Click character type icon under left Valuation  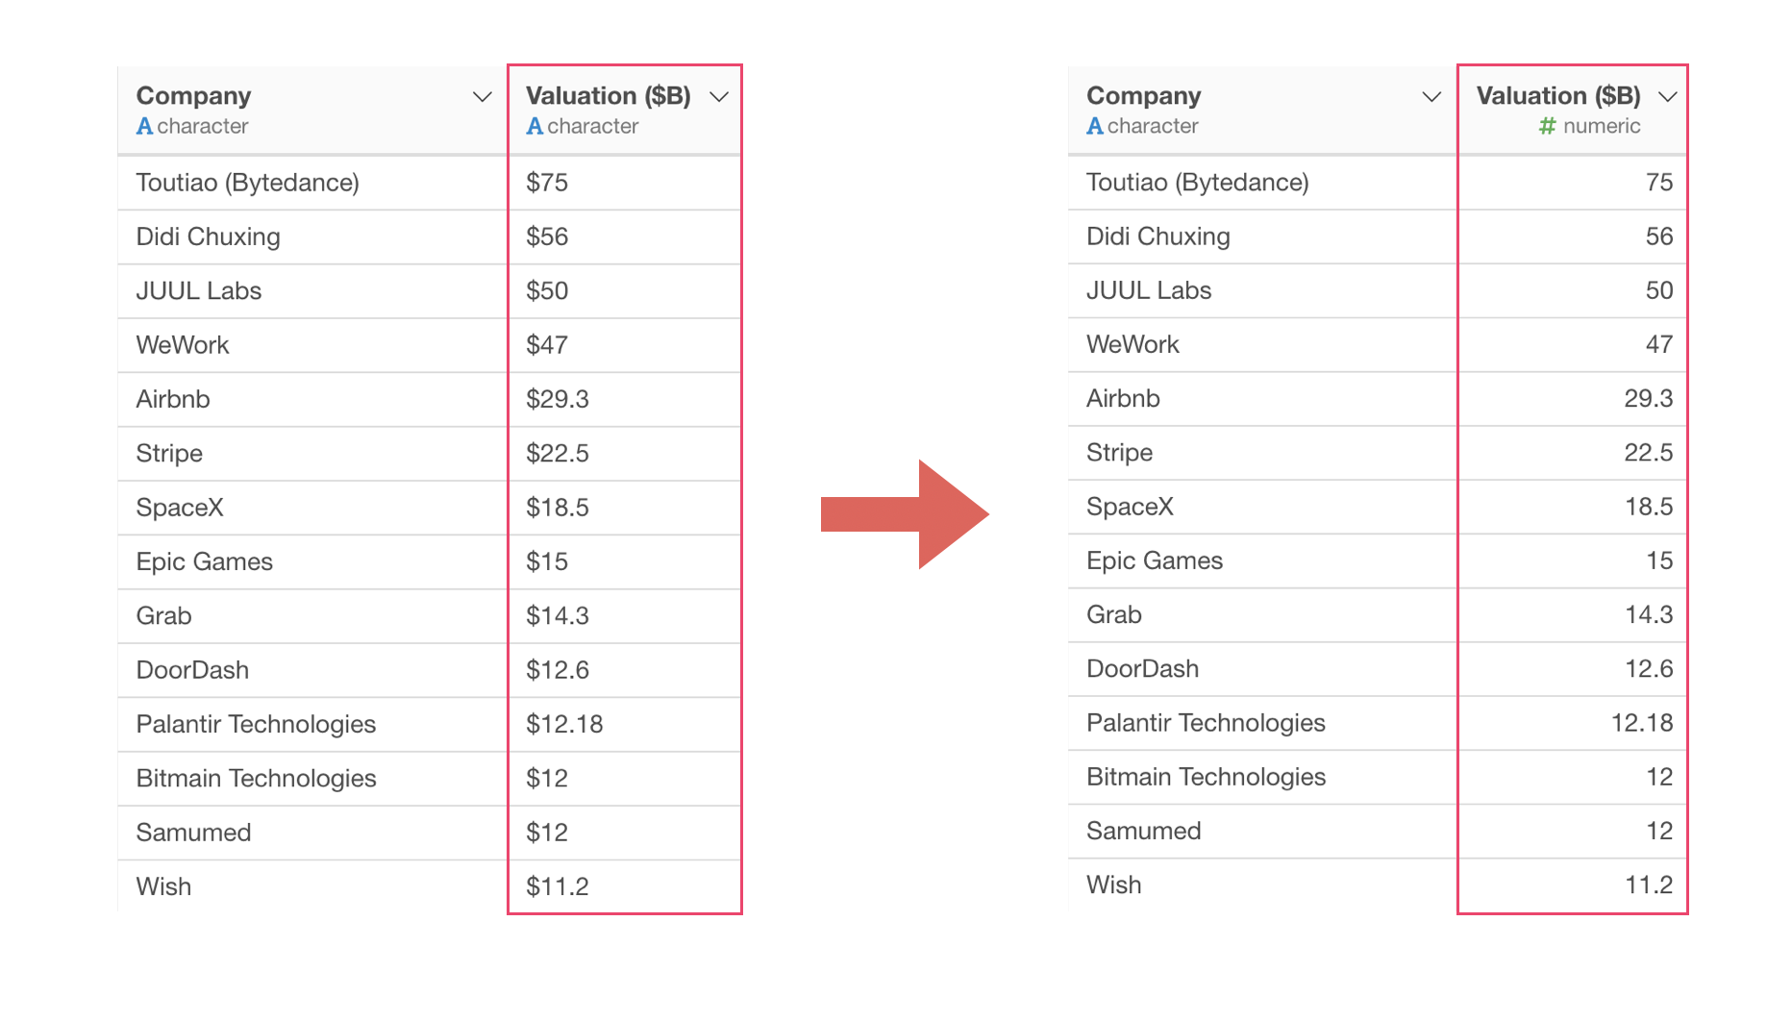(535, 126)
